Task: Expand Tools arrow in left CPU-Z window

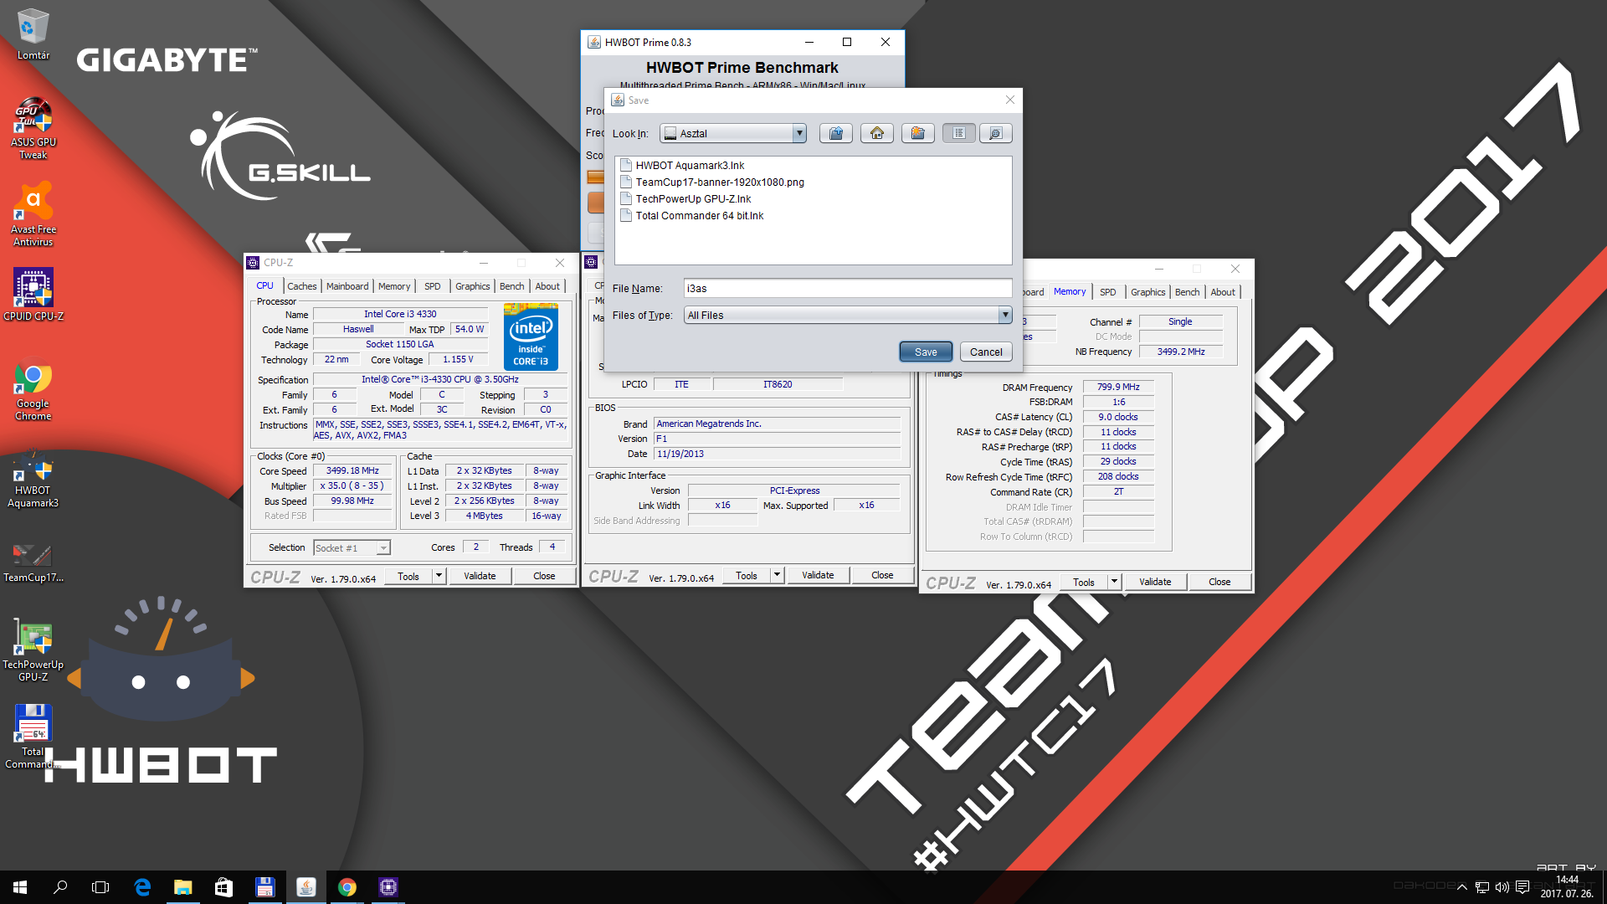Action: click(x=439, y=576)
